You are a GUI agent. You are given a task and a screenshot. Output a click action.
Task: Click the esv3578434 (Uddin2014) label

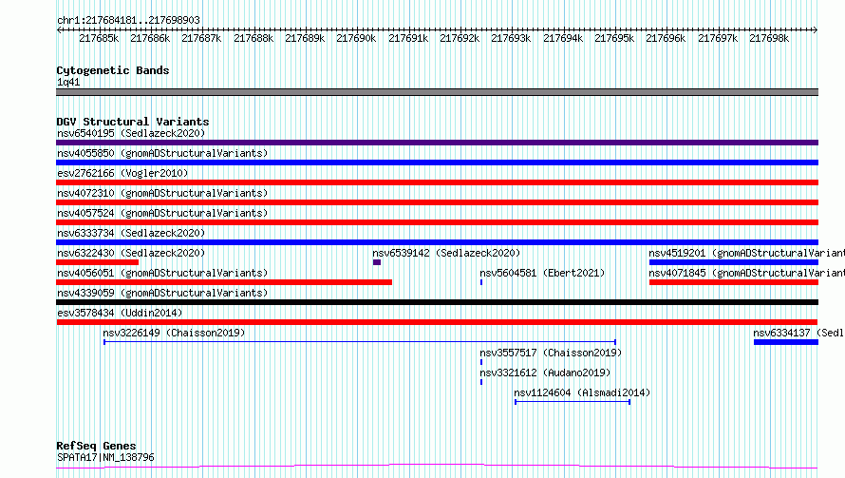[x=120, y=313]
